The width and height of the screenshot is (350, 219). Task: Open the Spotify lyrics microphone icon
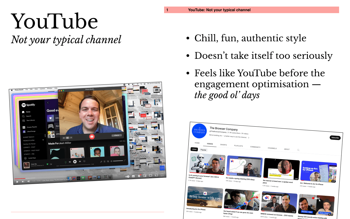(x=101, y=162)
